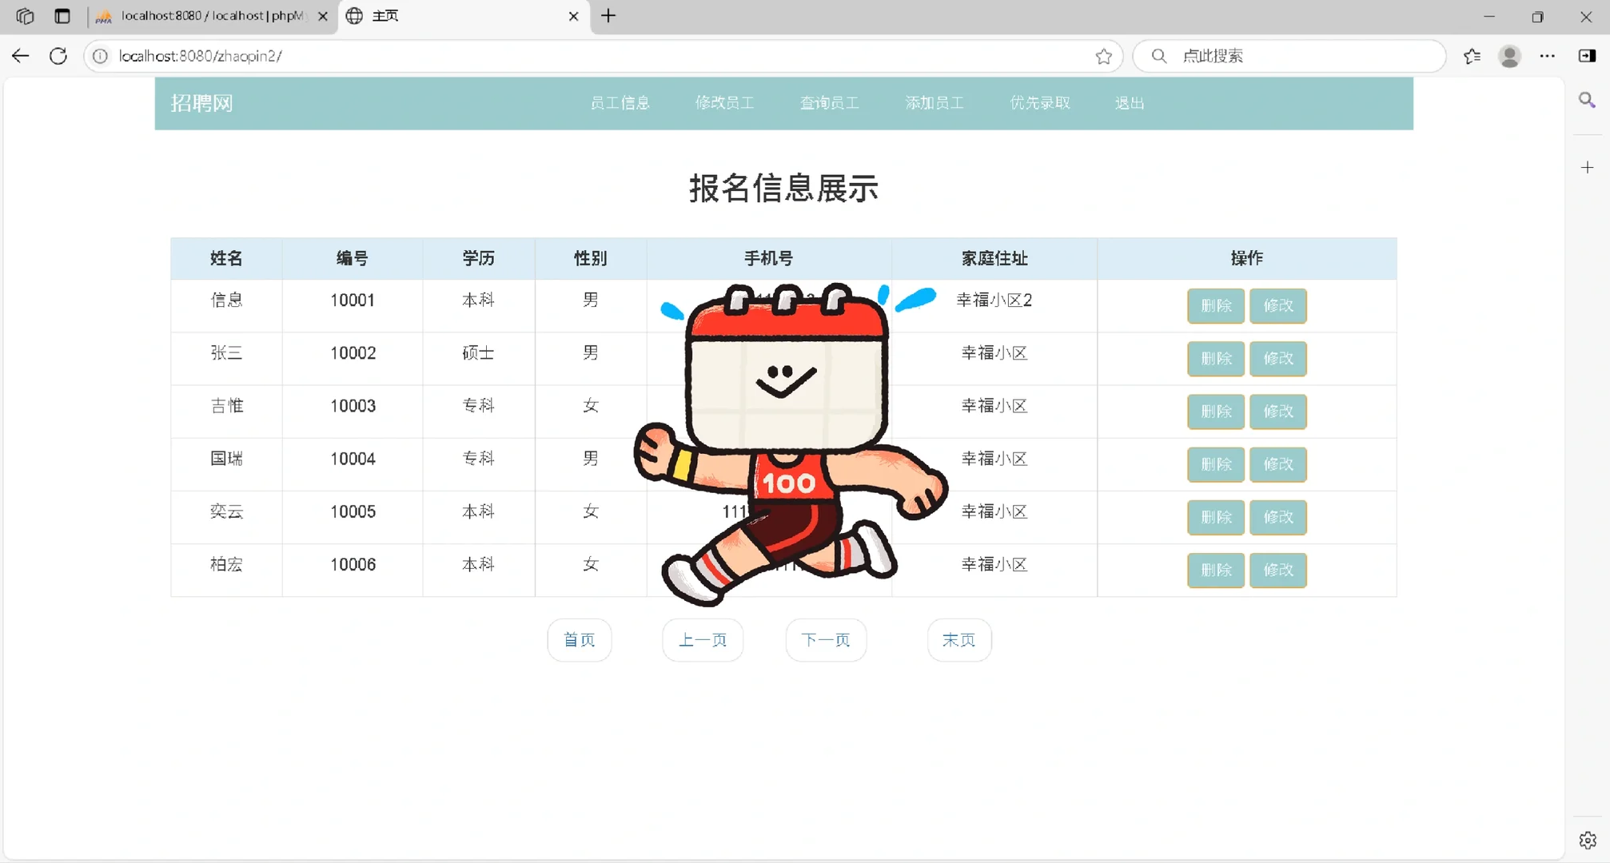1610x863 pixels.
Task: Open the sidebar search magnifier icon
Action: [1587, 101]
